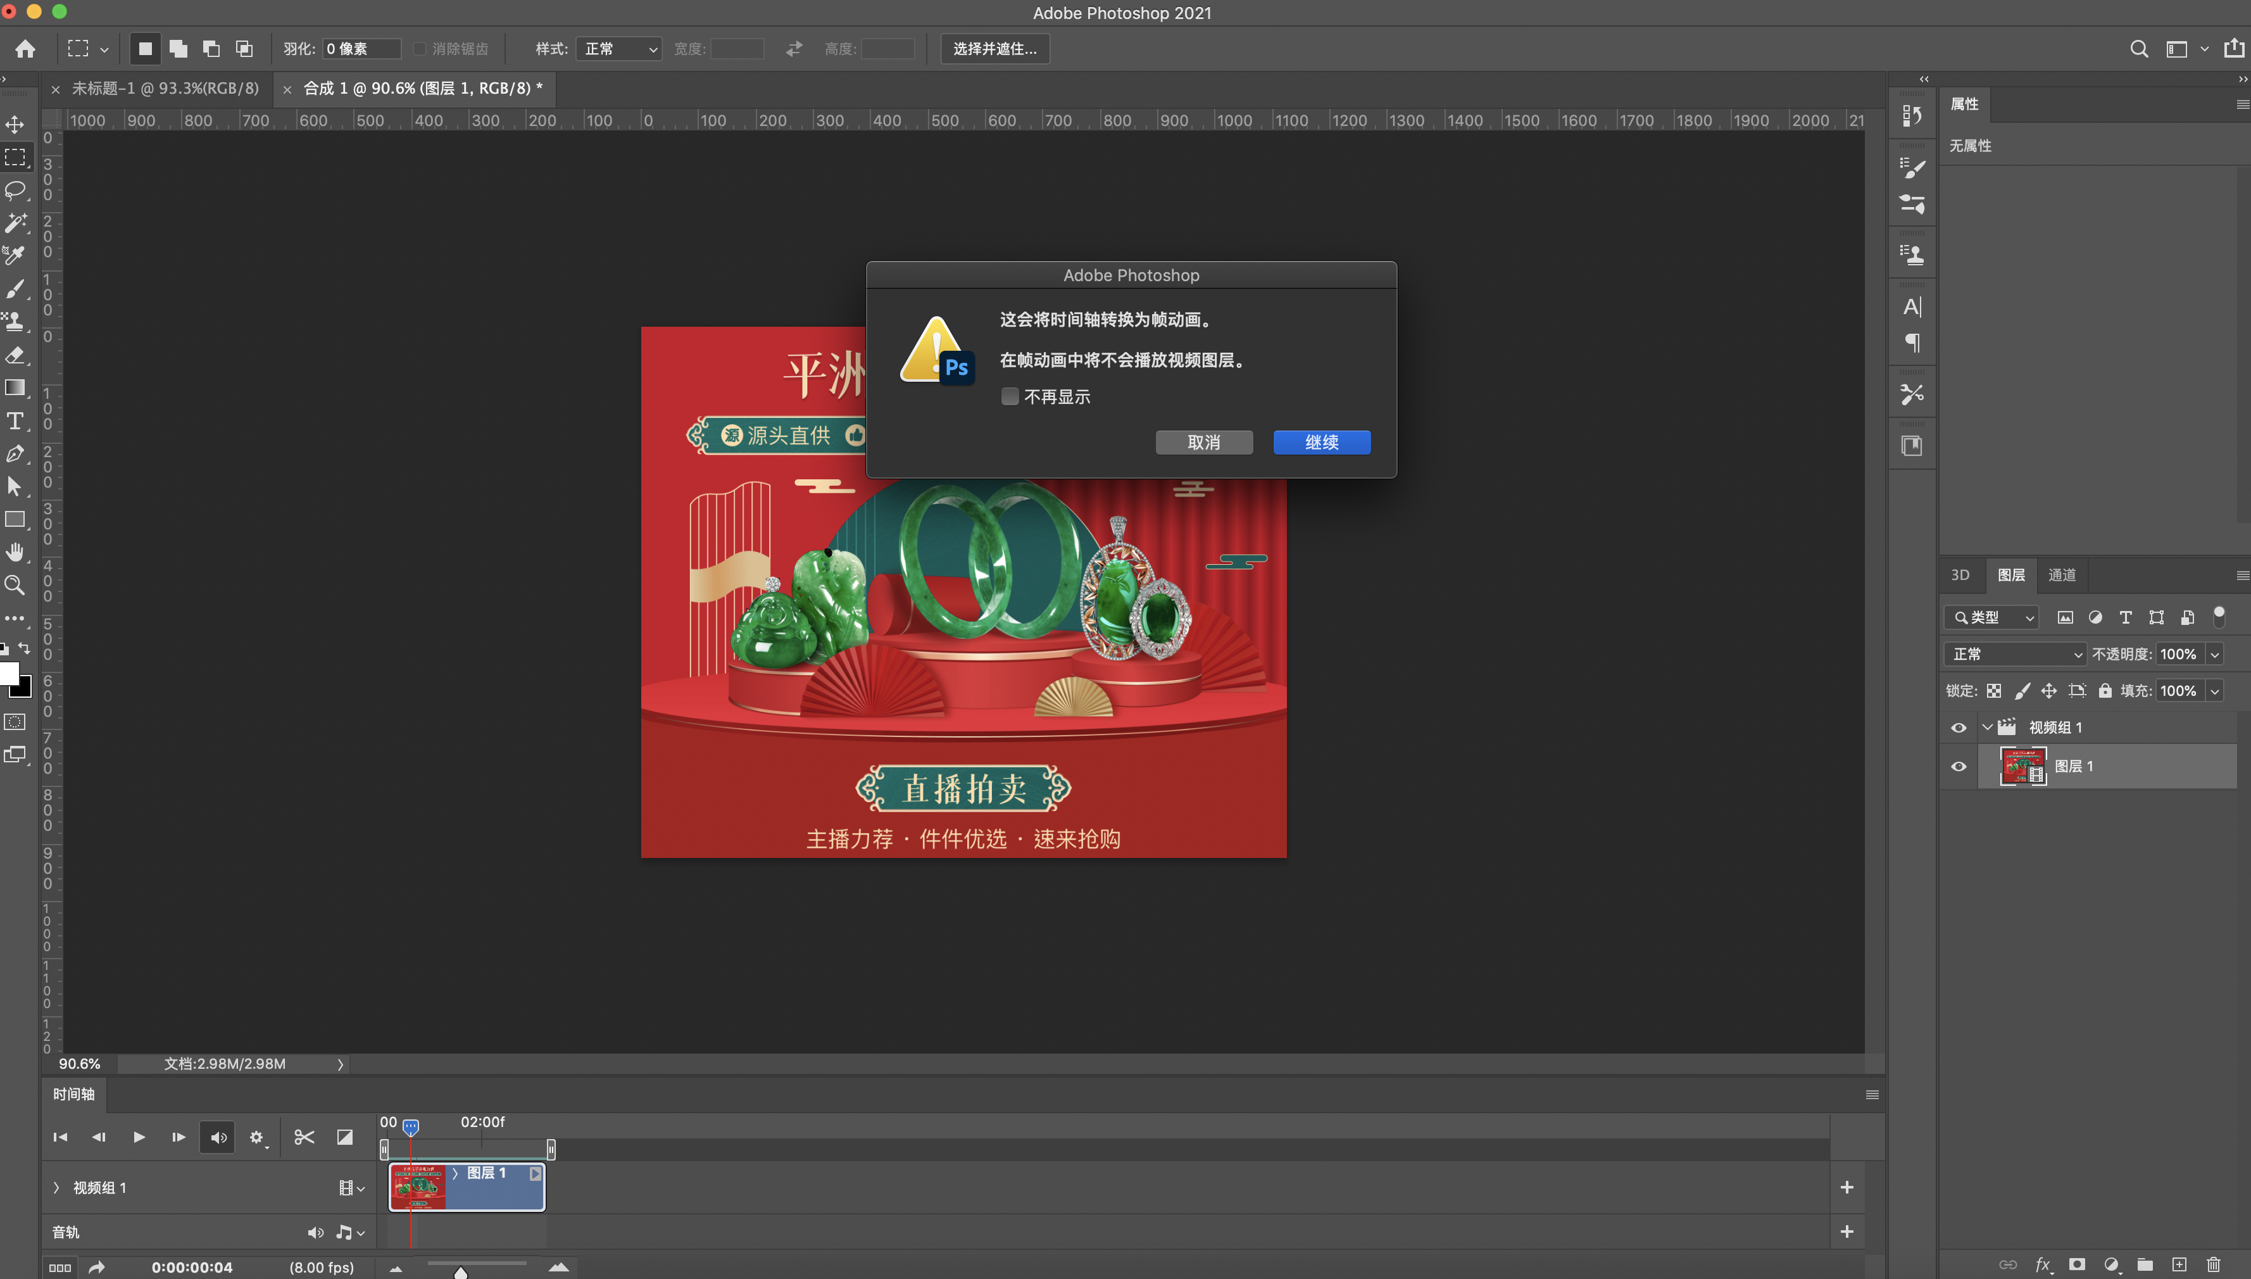Screen dimensions: 2251x1279
Task: Switch to the 未标题-1 document tab
Action: tap(165, 88)
